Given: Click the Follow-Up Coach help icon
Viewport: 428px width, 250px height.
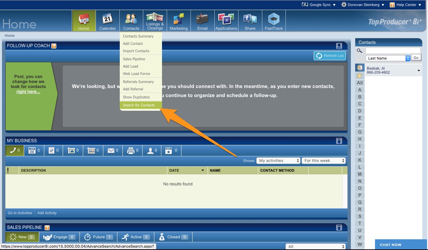Looking at the screenshot, I should click(x=54, y=46).
